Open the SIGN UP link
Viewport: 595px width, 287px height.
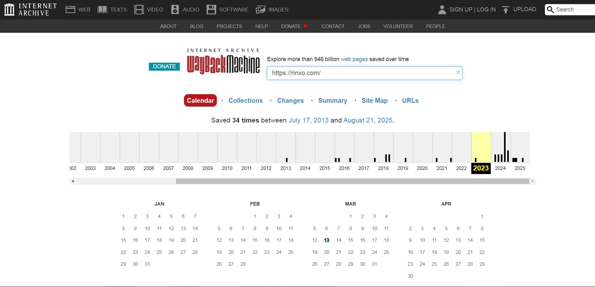pyautogui.click(x=461, y=10)
